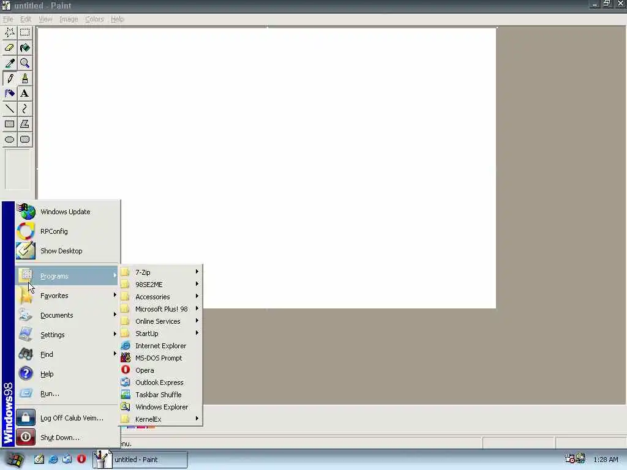The width and height of the screenshot is (627, 470).
Task: Expand the Microsoft Plus! 98 folder
Action: pos(161,309)
